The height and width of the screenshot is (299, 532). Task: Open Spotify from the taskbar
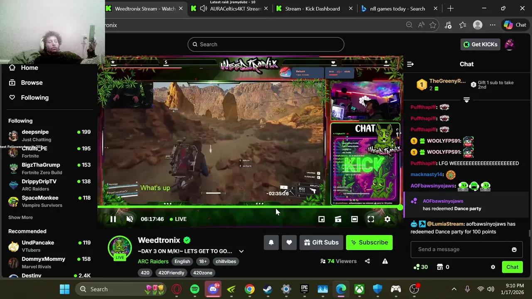click(x=195, y=289)
